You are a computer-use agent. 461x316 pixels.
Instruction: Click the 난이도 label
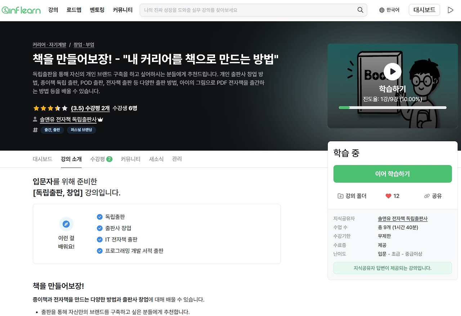[x=340, y=254]
